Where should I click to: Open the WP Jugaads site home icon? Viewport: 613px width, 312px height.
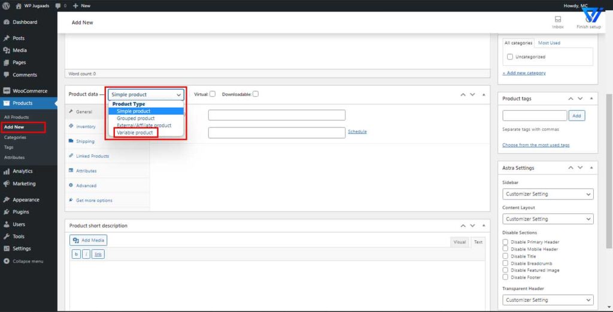19,6
